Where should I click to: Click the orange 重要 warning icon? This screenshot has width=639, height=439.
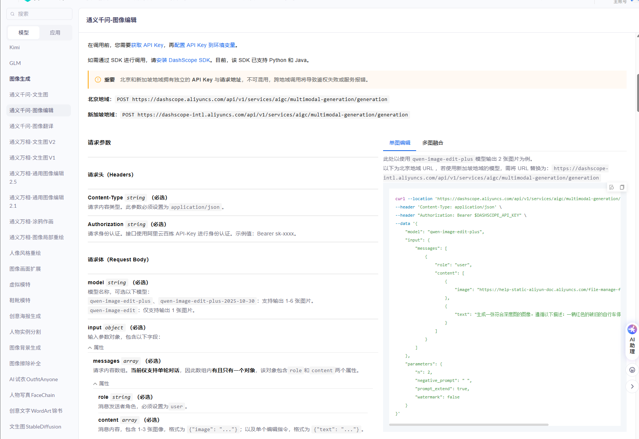(x=98, y=80)
